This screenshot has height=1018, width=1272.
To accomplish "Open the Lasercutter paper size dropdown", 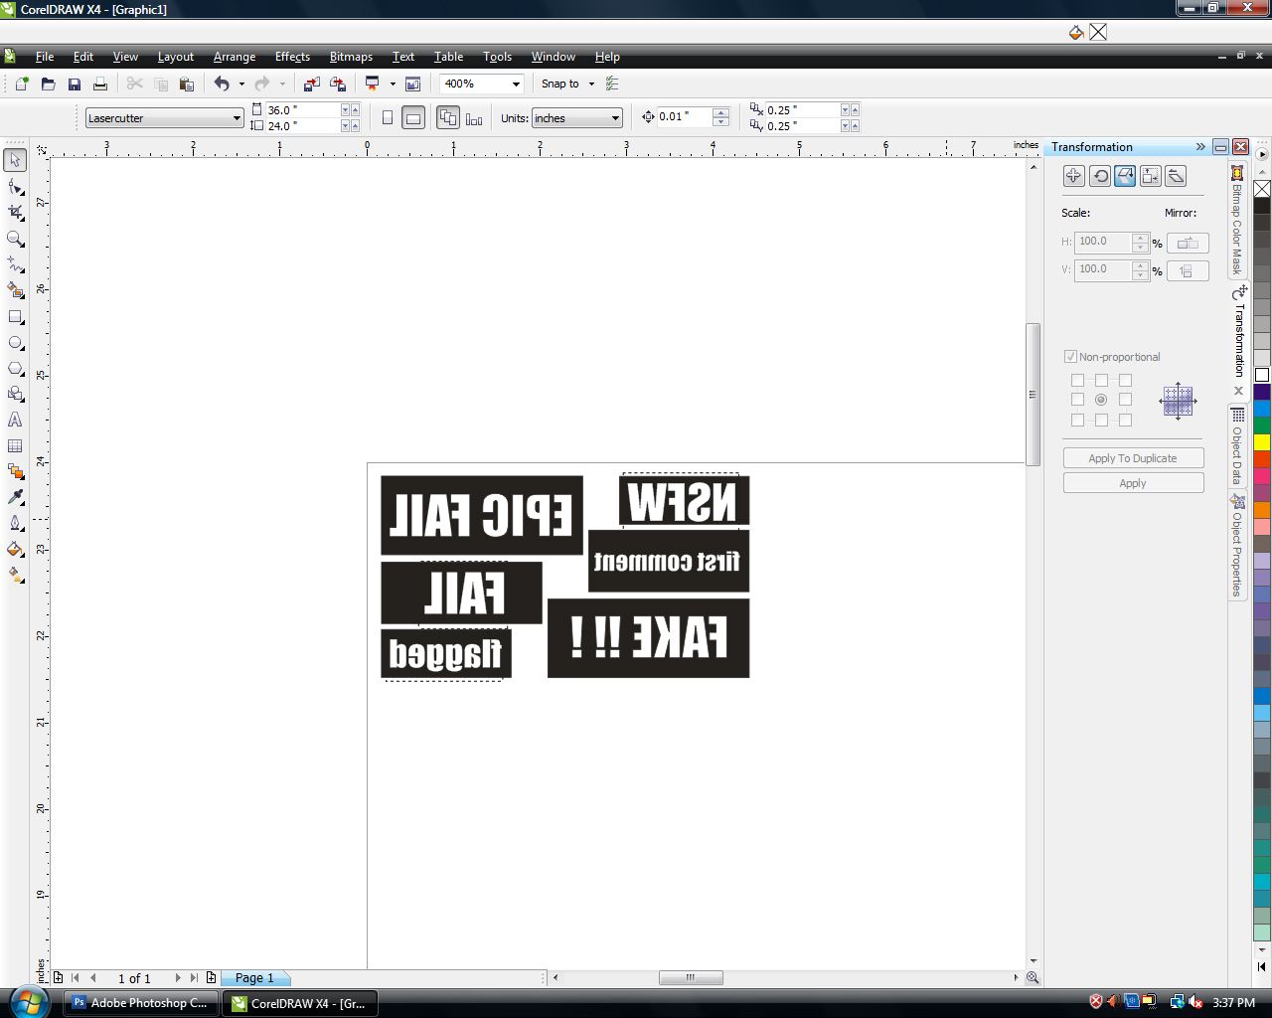I will coord(237,118).
